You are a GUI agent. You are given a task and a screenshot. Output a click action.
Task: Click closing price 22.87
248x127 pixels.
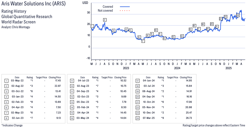coord(58,86)
